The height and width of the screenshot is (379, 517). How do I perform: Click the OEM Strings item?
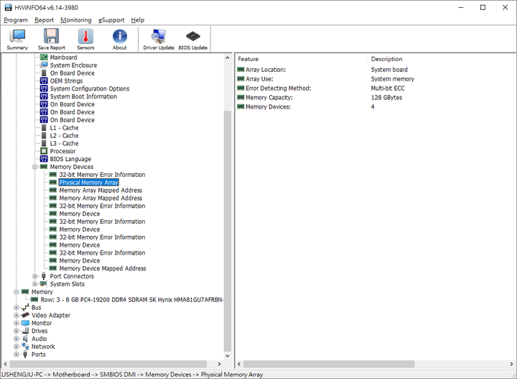pyautogui.click(x=66, y=81)
